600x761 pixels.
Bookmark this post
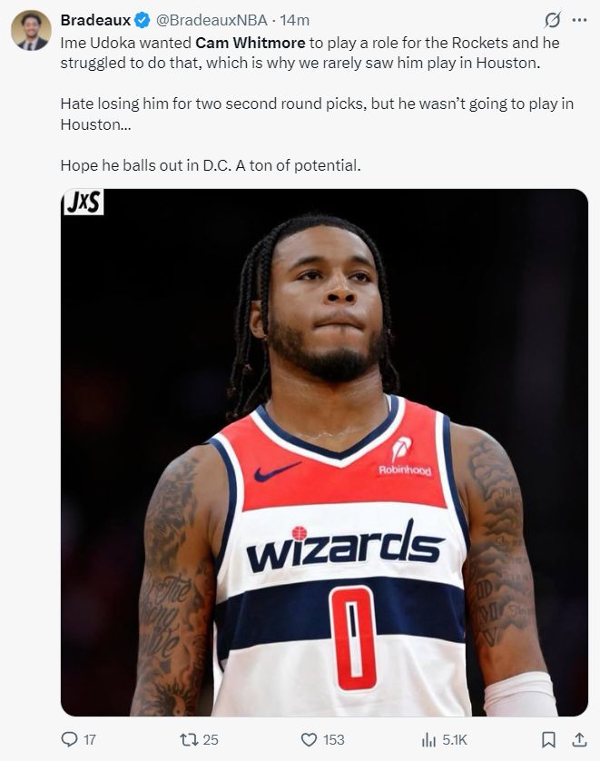point(548,739)
